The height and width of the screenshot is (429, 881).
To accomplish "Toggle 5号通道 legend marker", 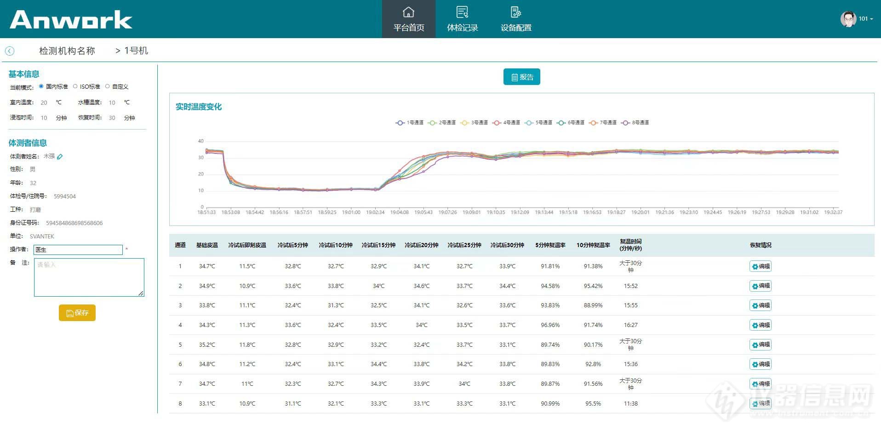I will point(529,123).
